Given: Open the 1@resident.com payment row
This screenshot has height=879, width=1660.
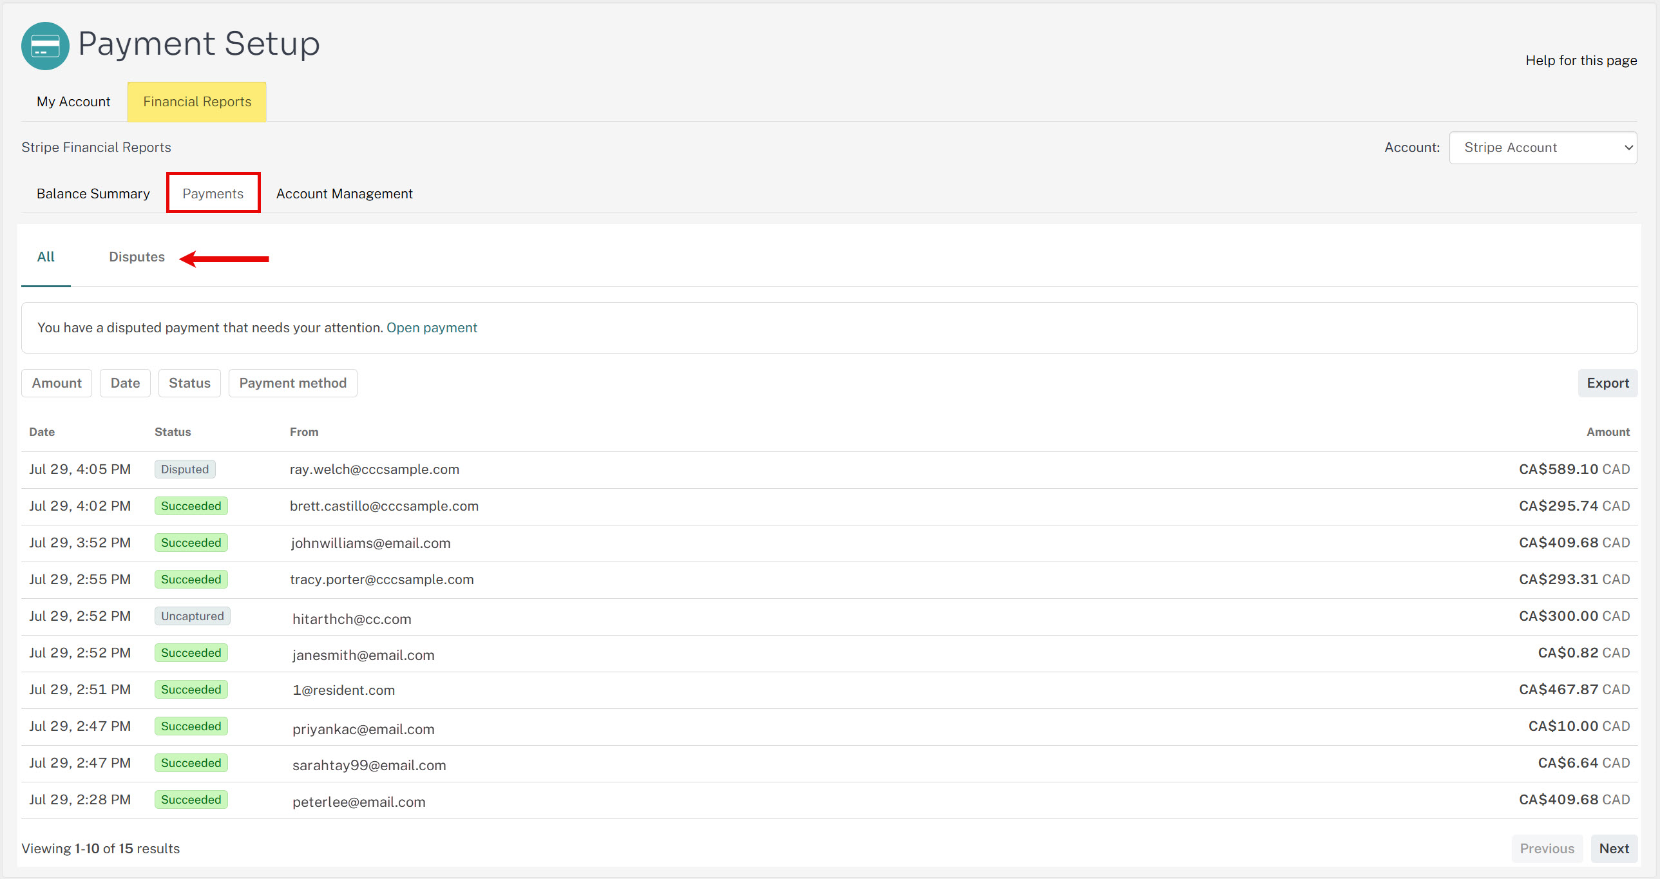Looking at the screenshot, I should tap(829, 690).
